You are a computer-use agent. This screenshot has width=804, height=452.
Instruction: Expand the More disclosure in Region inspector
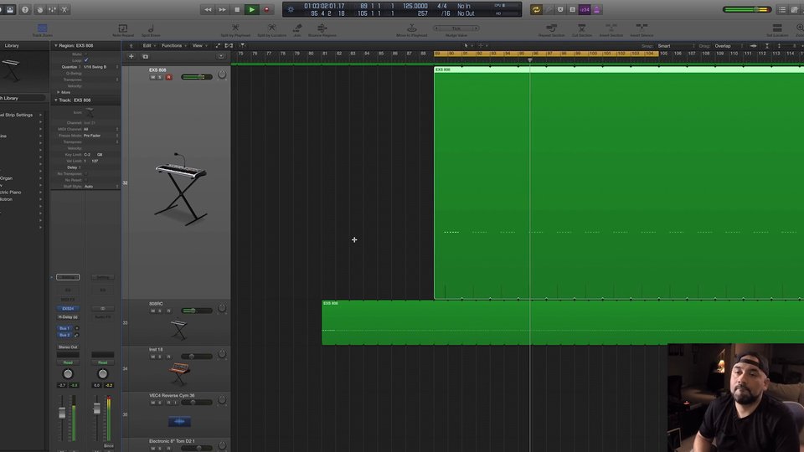tap(59, 92)
